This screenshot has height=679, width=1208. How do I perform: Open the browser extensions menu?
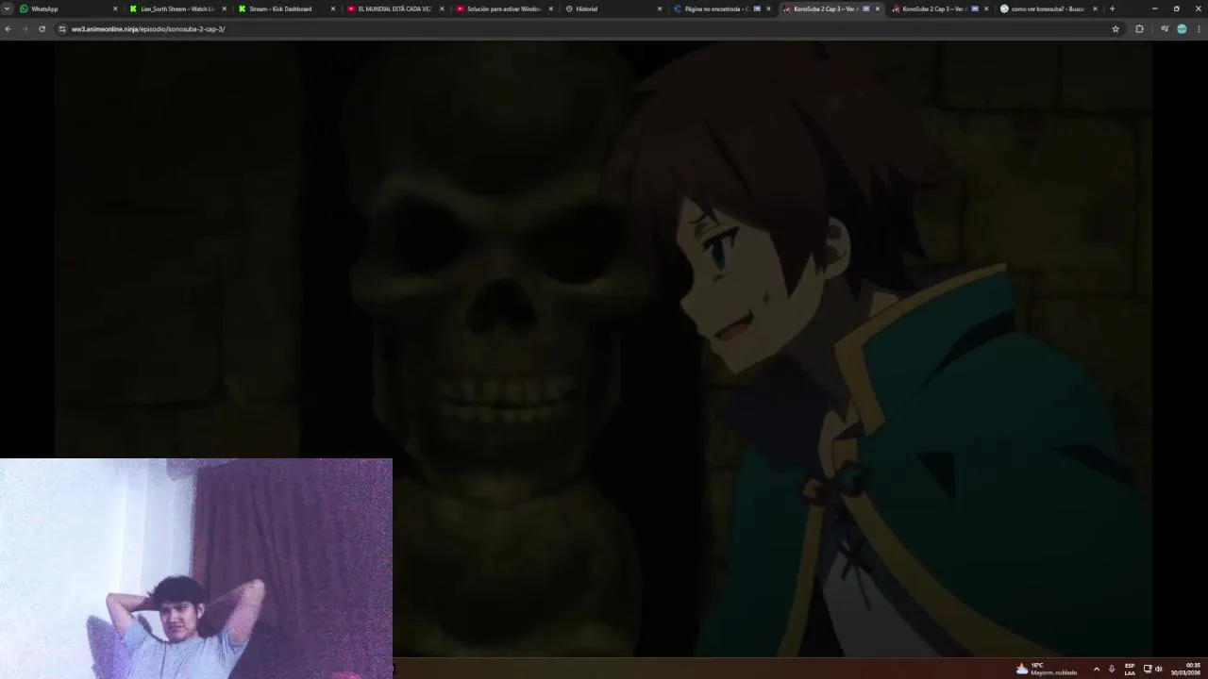point(1139,29)
